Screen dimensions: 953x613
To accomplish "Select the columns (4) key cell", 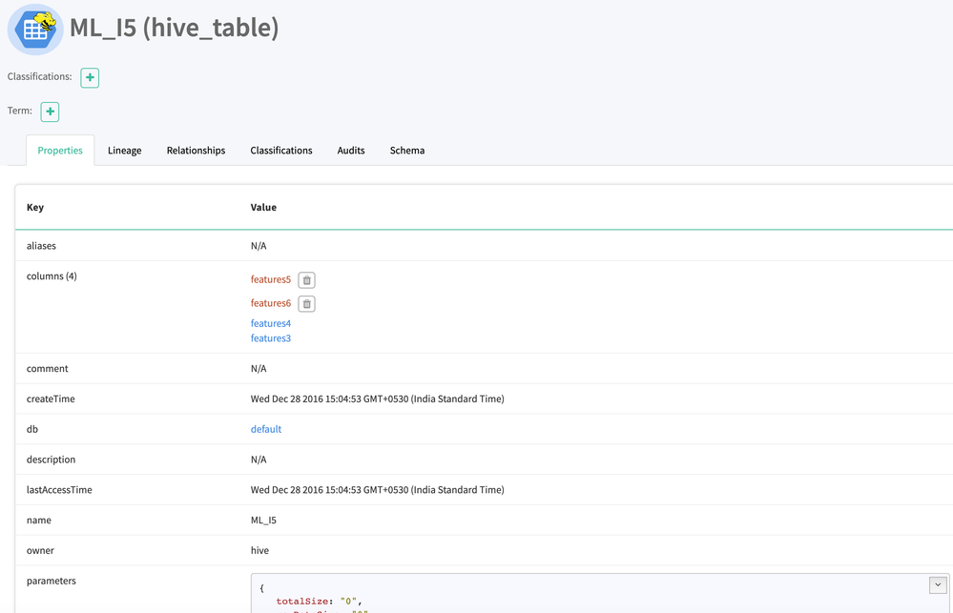I will pyautogui.click(x=52, y=276).
